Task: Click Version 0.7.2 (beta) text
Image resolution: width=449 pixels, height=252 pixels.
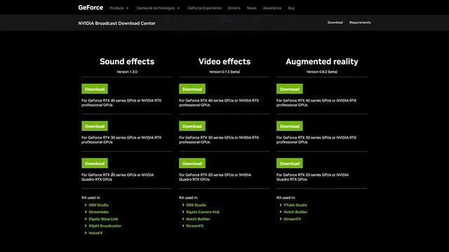Action: pyautogui.click(x=224, y=71)
